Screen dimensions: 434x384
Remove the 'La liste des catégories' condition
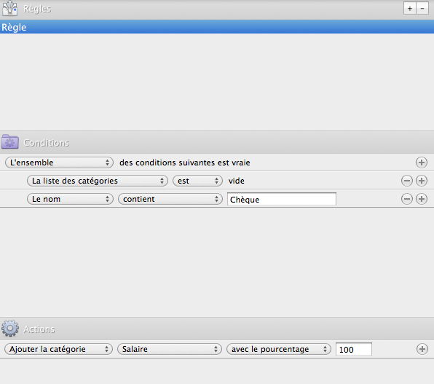click(x=407, y=181)
